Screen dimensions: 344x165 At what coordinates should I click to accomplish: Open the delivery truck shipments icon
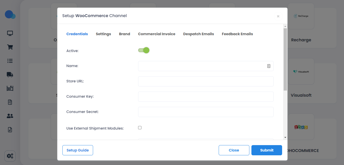pos(10,75)
